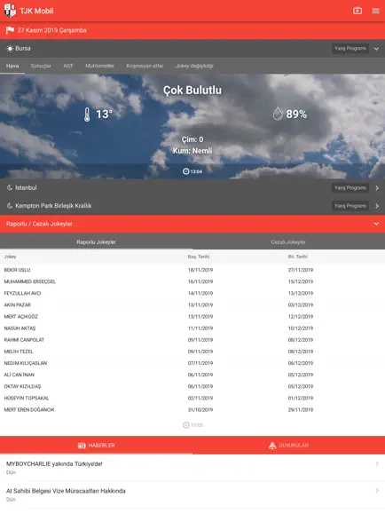Screen dimensions: 385x514
Task: Select jockey AKIN PAZAR row
Action: (x=192, y=304)
